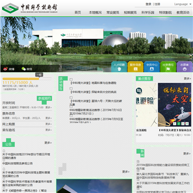
Task: Open the 志愿者 volunteer tile
Action: (x=184, y=66)
